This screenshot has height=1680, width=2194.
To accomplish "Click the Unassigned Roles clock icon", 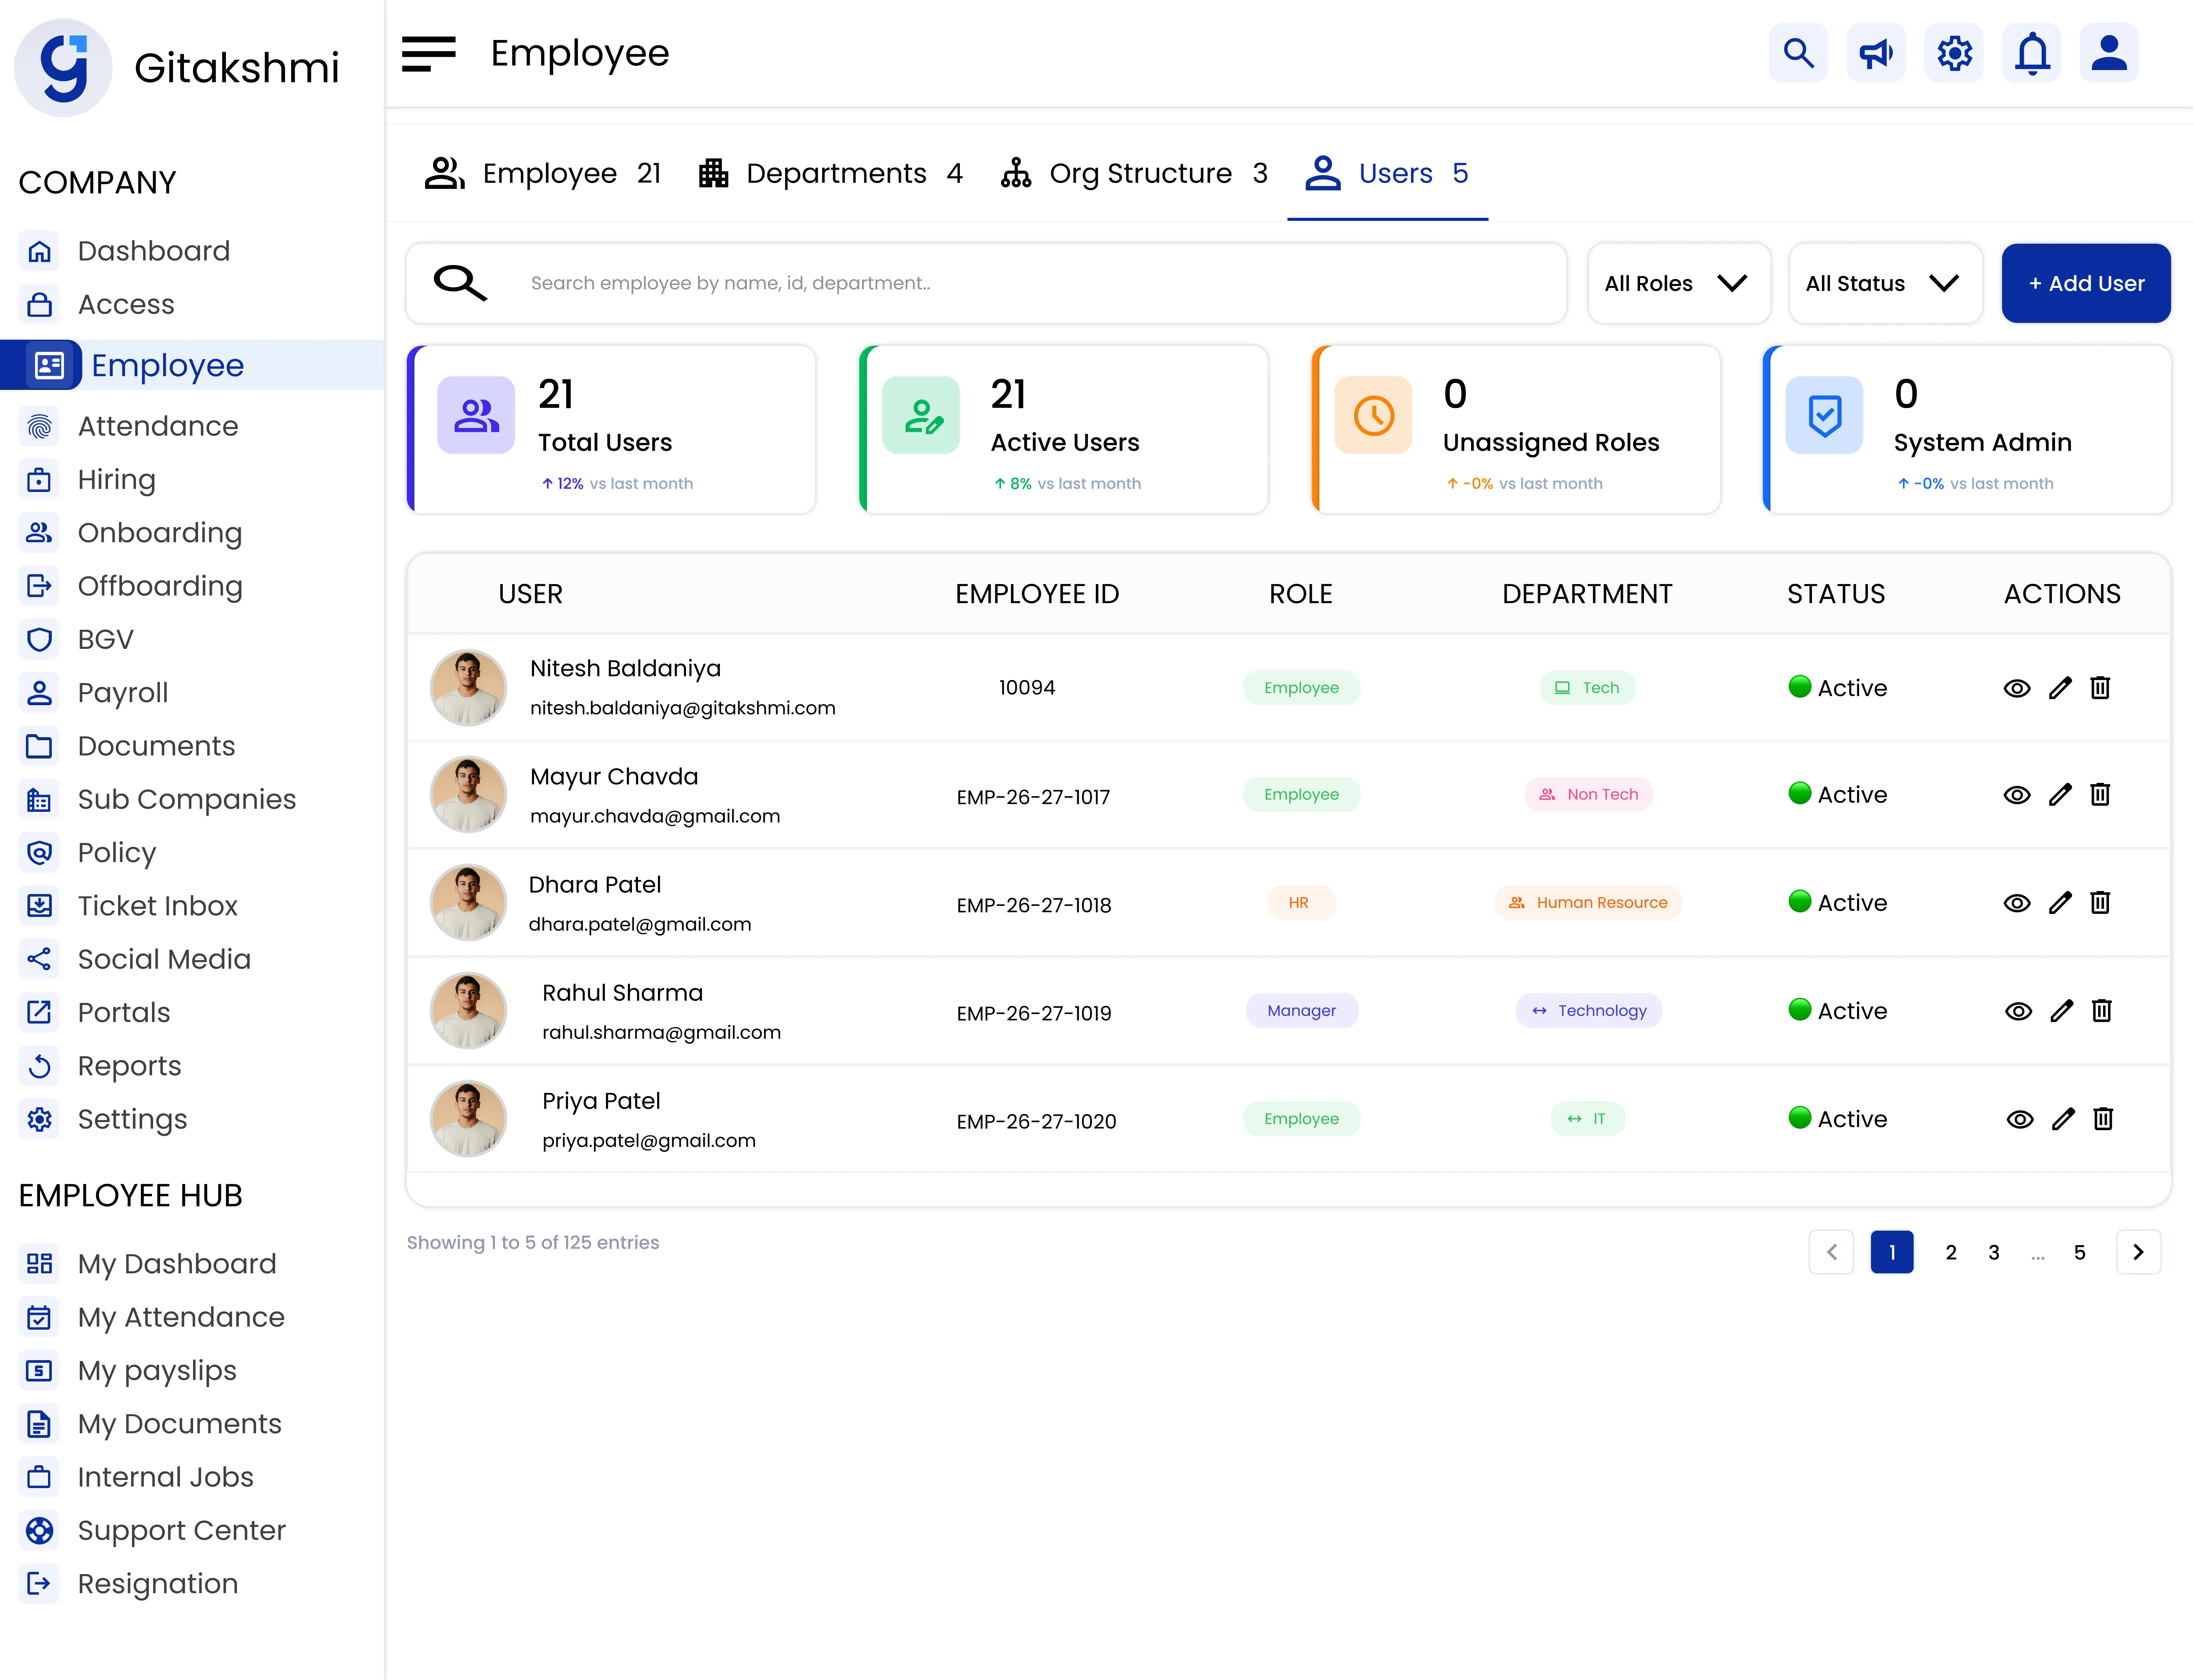I will pyautogui.click(x=1374, y=415).
